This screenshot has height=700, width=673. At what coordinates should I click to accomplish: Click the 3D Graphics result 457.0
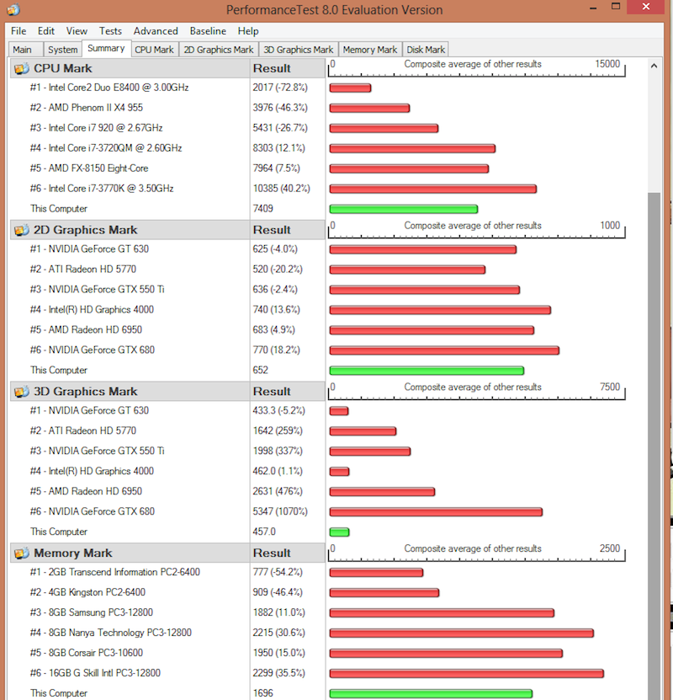264,532
